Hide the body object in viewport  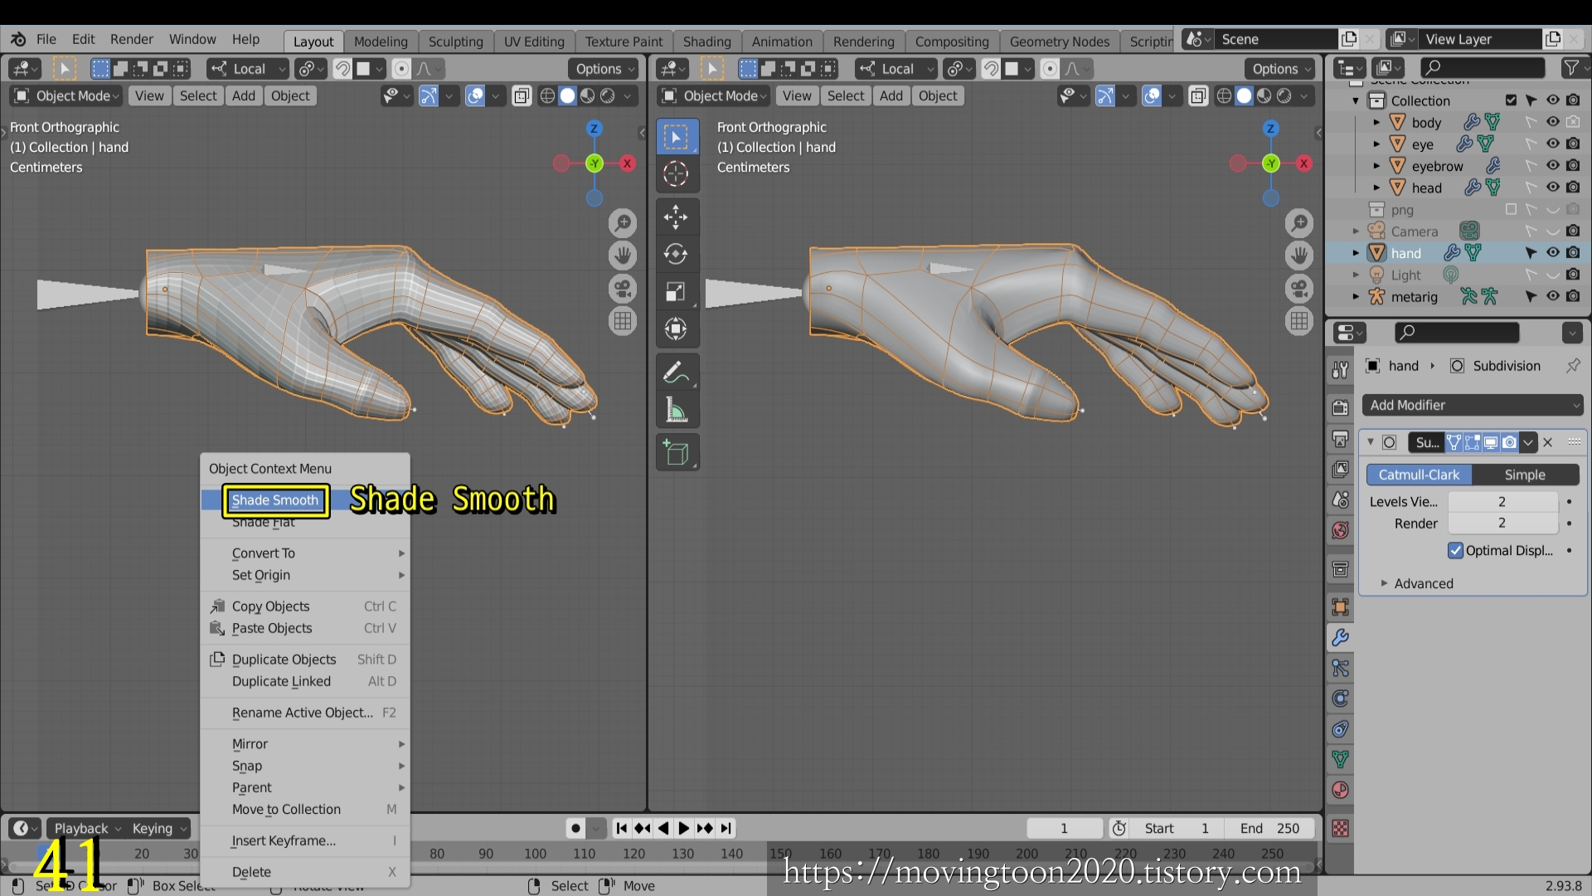1552,122
